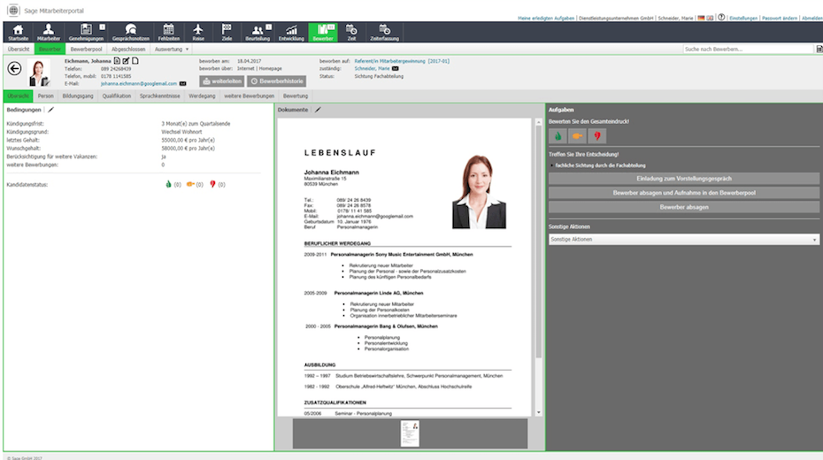Switch to the Bildungsgang tab

78,96
